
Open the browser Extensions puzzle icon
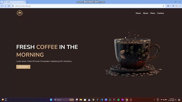tap(168, 6)
